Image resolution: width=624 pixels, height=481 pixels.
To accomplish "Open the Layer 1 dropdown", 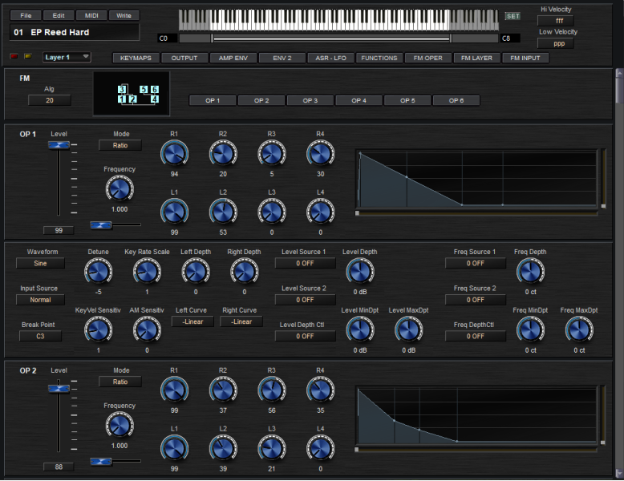I will [x=67, y=58].
